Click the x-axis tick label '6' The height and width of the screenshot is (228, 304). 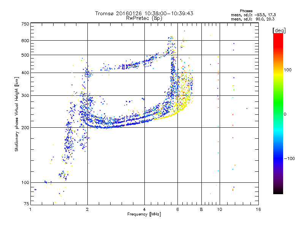coord(177,209)
